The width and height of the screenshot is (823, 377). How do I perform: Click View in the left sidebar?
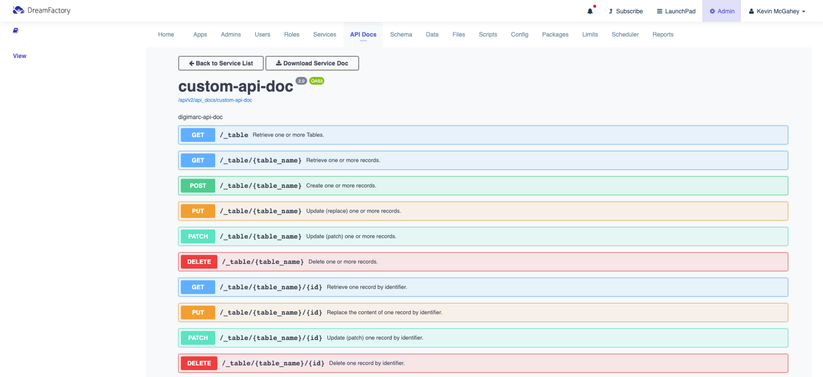pos(20,56)
